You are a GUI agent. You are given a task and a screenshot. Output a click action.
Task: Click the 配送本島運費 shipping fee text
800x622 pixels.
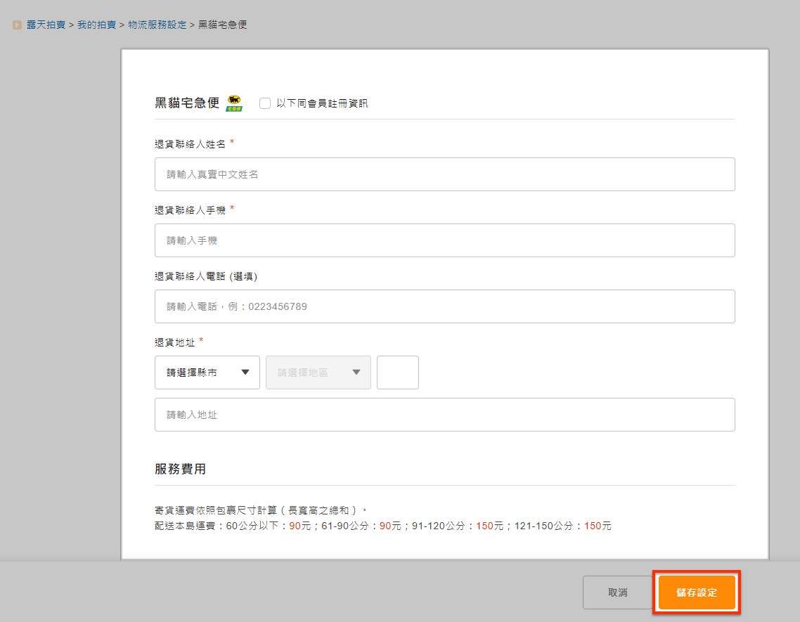pyautogui.click(x=383, y=526)
